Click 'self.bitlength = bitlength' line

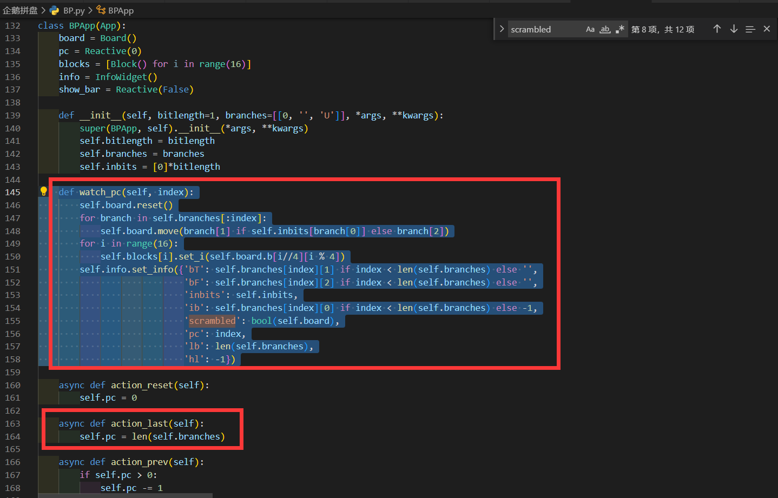click(147, 141)
